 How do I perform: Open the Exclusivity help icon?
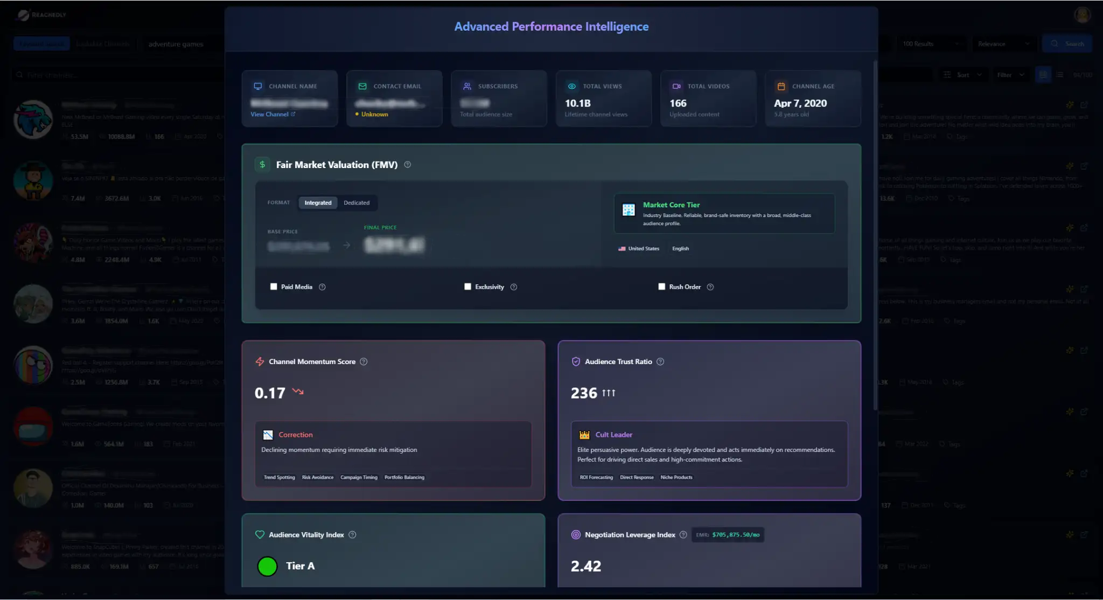coord(514,287)
